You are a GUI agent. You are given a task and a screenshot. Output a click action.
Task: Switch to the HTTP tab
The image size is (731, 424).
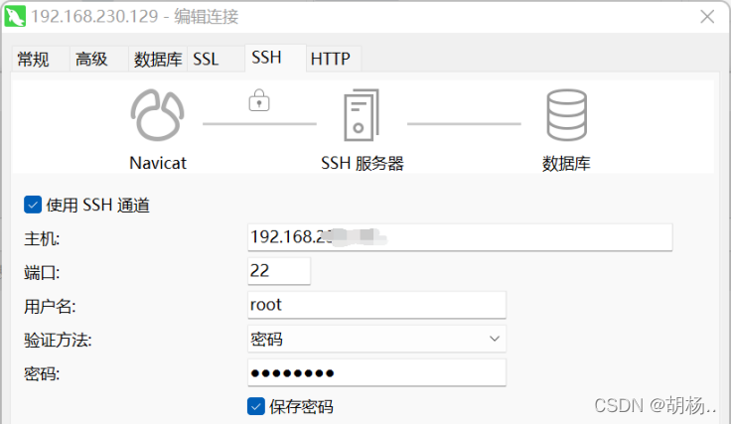pos(334,60)
